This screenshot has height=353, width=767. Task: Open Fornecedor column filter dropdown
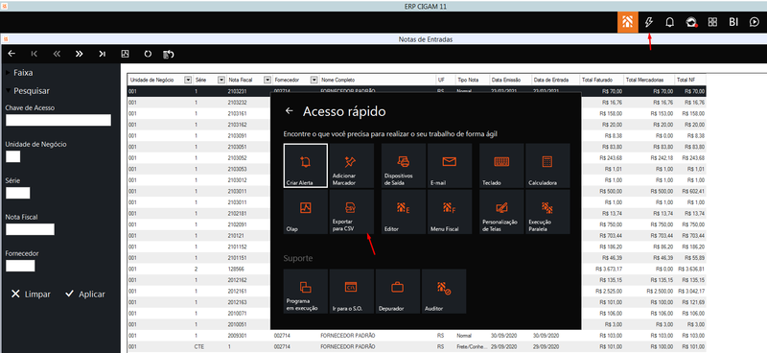pos(314,80)
